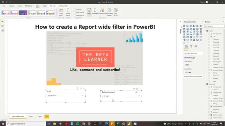Collapse the Visualizations pane

[x=202, y=22]
